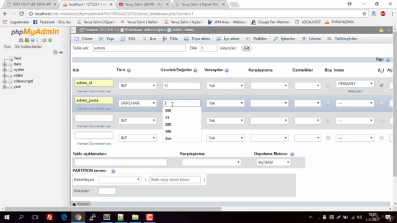Open the Gözat tab
The height and width of the screenshot is (223, 397).
84,38
